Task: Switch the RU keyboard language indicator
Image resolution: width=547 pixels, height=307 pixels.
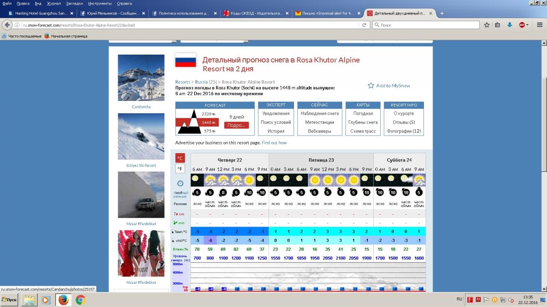Action: click(459, 299)
